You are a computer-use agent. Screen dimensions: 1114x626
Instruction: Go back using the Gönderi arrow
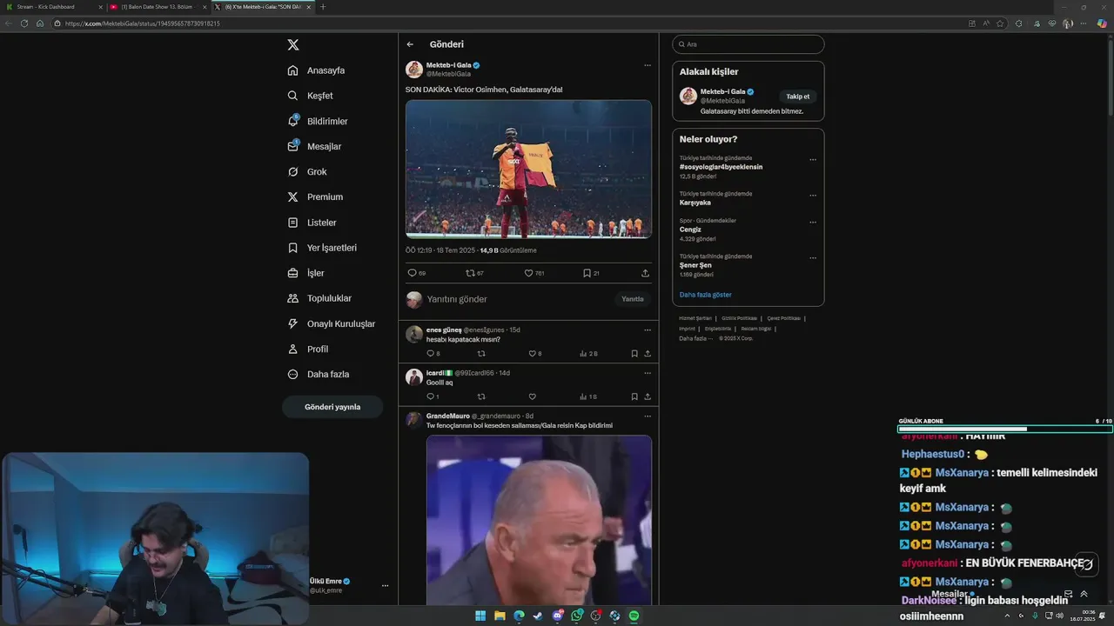[x=410, y=44]
